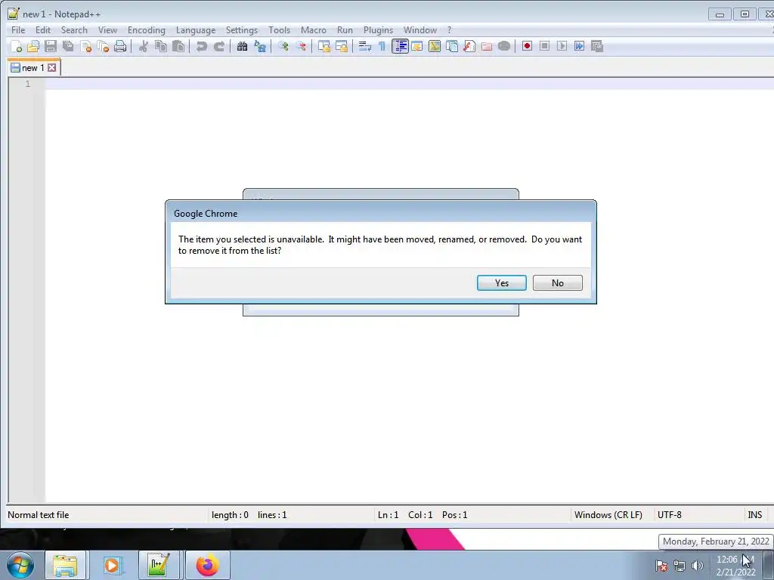The image size is (774, 580).
Task: Click the Zoom Out magnifier icon
Action: coord(301,46)
